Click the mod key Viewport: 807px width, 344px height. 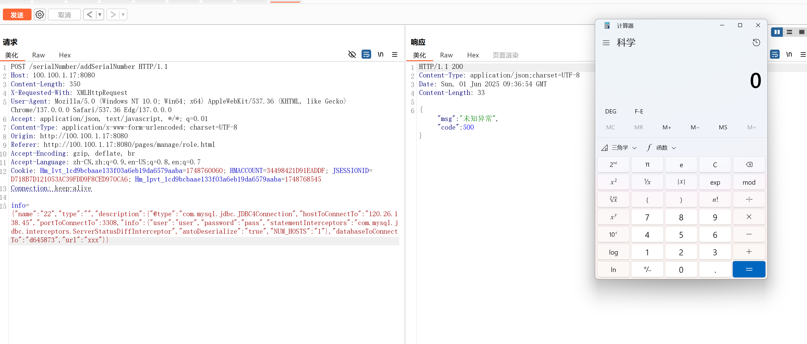point(749,182)
